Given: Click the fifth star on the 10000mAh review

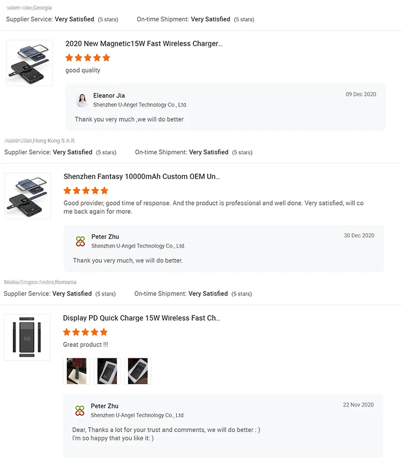Looking at the screenshot, I should coord(105,190).
